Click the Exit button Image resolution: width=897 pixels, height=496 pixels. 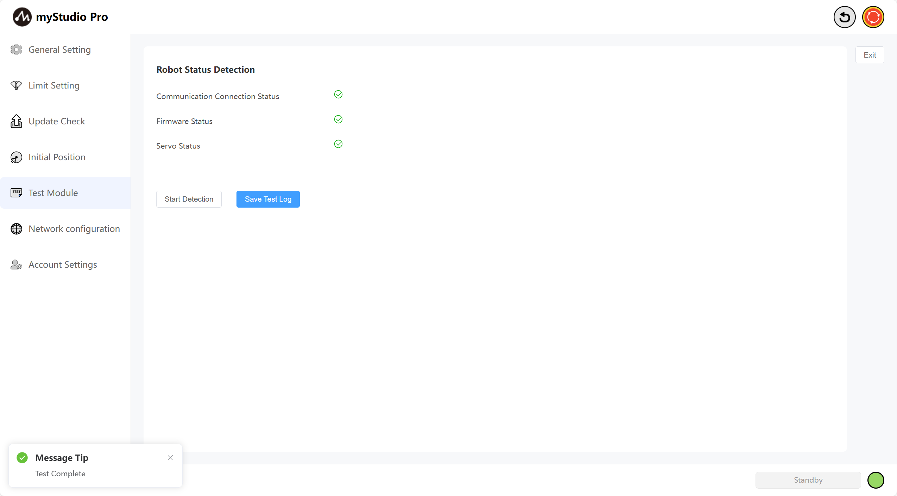(x=870, y=55)
